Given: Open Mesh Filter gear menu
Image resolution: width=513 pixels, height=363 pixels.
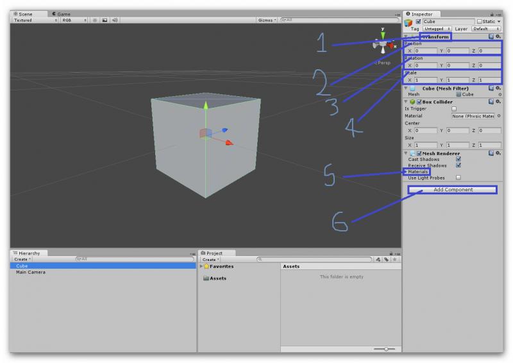Looking at the screenshot, I should click(x=498, y=89).
